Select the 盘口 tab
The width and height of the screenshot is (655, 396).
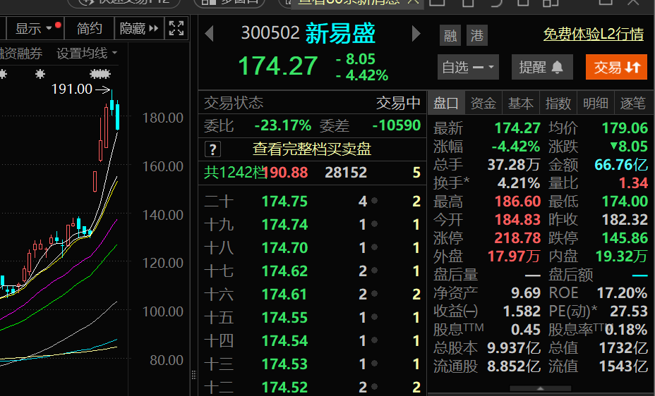pyautogui.click(x=445, y=103)
